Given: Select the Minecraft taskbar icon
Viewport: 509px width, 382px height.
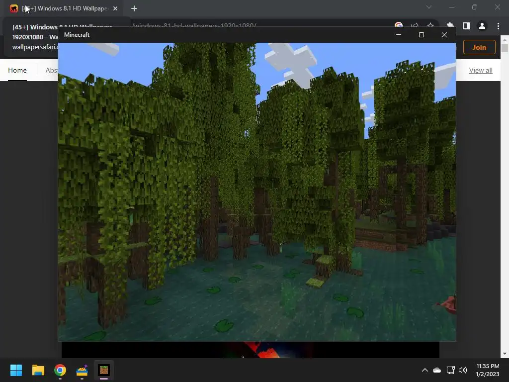Looking at the screenshot, I should point(104,370).
